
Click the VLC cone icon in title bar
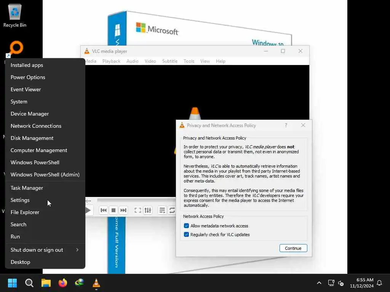[87, 51]
